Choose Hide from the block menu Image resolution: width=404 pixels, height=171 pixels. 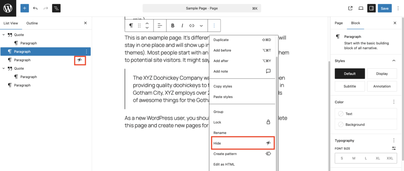243,143
